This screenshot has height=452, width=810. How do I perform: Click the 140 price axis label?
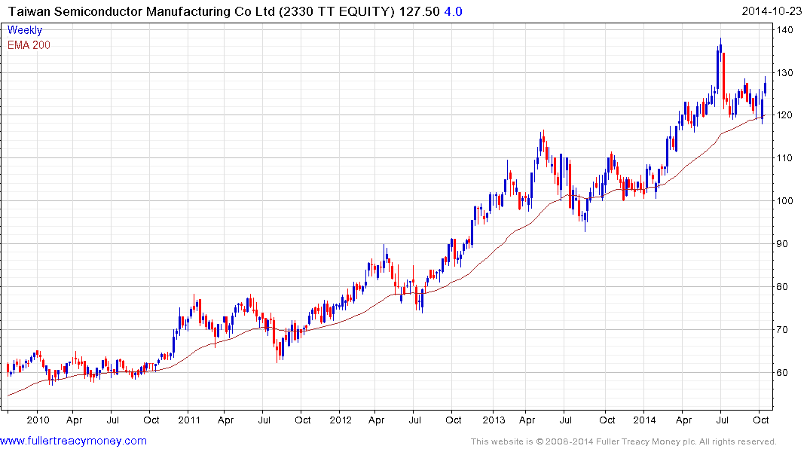(789, 30)
